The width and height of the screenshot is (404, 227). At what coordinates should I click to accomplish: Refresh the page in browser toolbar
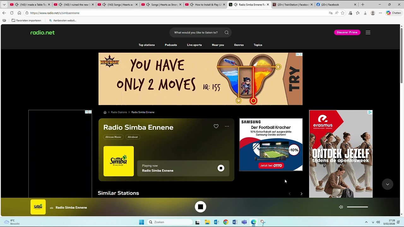tap(12, 13)
